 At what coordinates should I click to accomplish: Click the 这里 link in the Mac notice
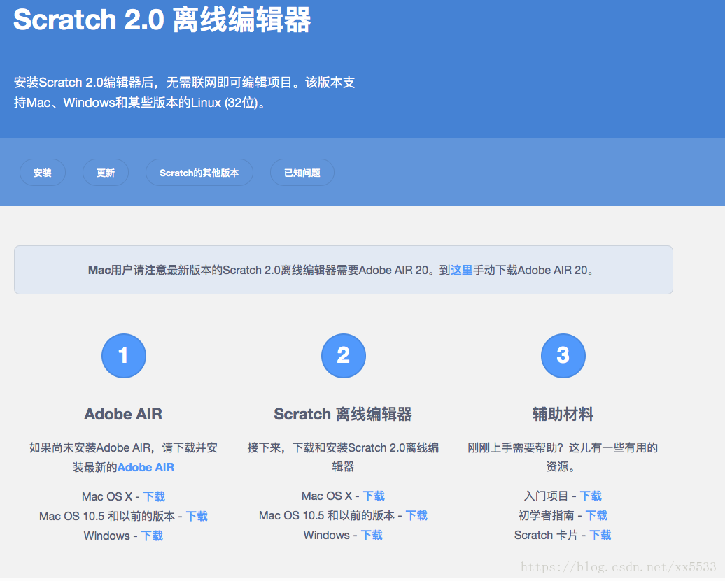coord(461,270)
